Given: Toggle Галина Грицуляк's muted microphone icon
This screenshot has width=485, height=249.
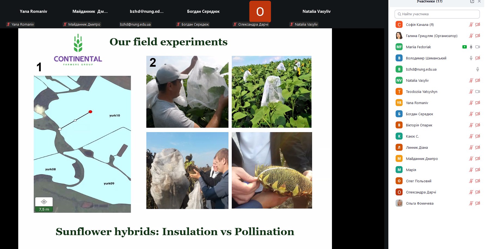Looking at the screenshot, I should point(471,36).
